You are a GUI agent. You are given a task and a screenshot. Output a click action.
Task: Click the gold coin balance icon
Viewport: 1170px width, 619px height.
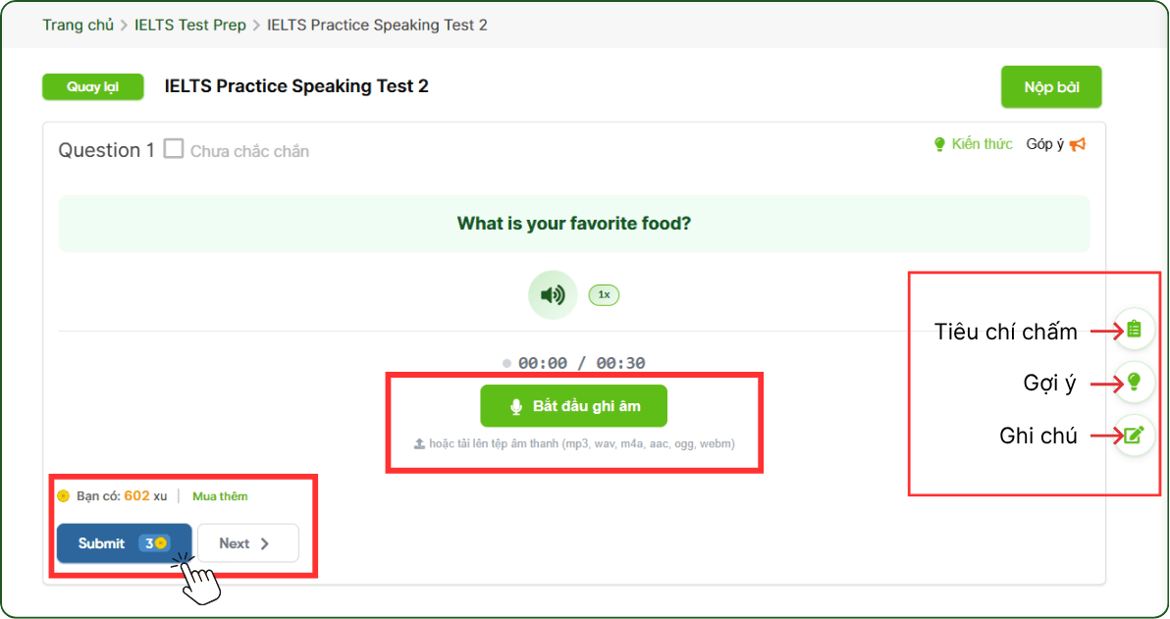point(64,495)
